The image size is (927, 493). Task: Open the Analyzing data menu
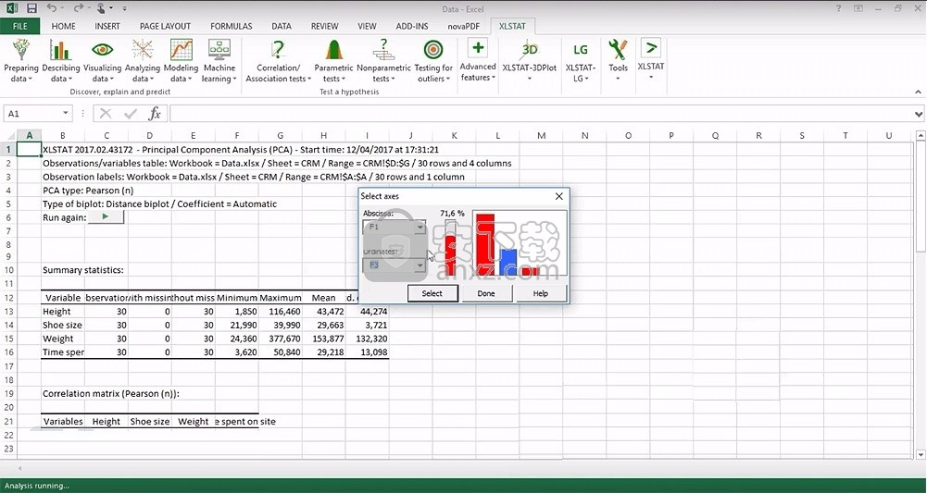click(x=142, y=61)
